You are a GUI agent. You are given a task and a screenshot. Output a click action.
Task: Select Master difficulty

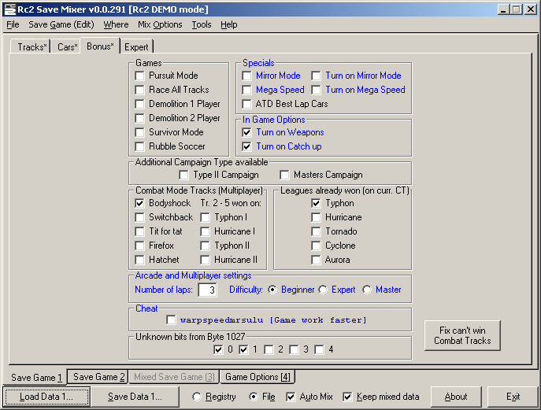(367, 290)
